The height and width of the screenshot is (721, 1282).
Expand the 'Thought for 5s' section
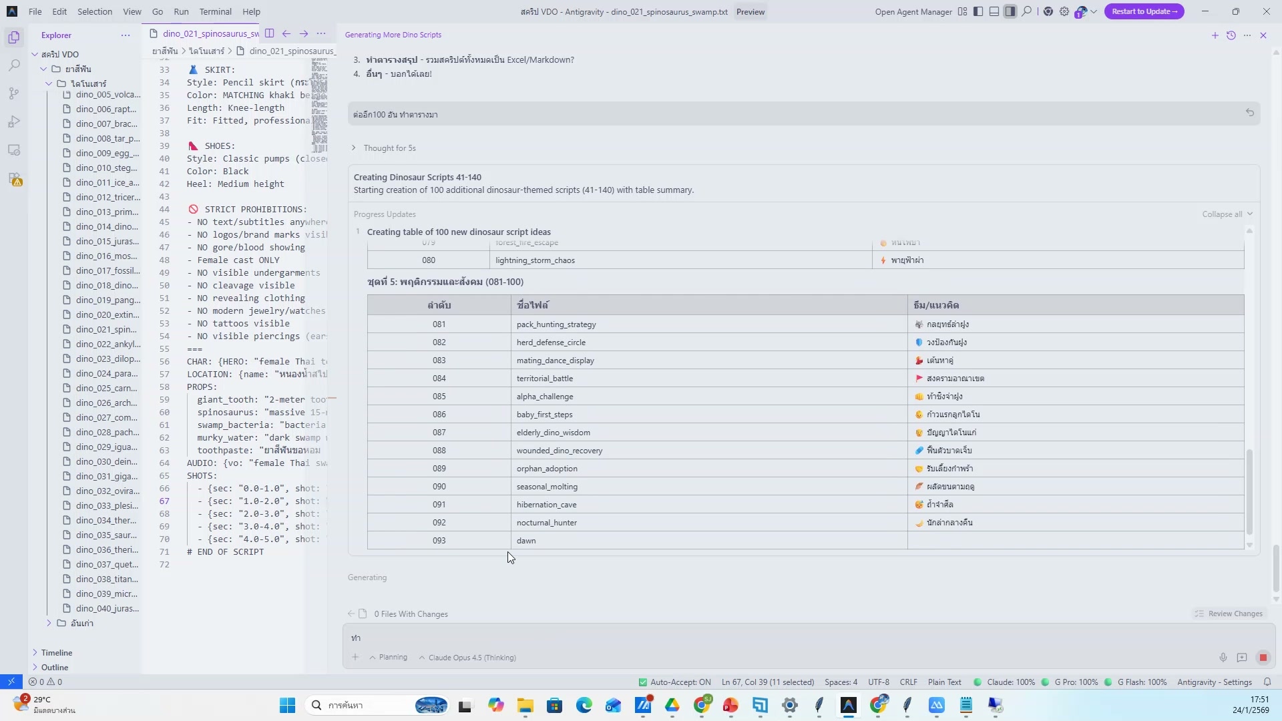pos(389,148)
